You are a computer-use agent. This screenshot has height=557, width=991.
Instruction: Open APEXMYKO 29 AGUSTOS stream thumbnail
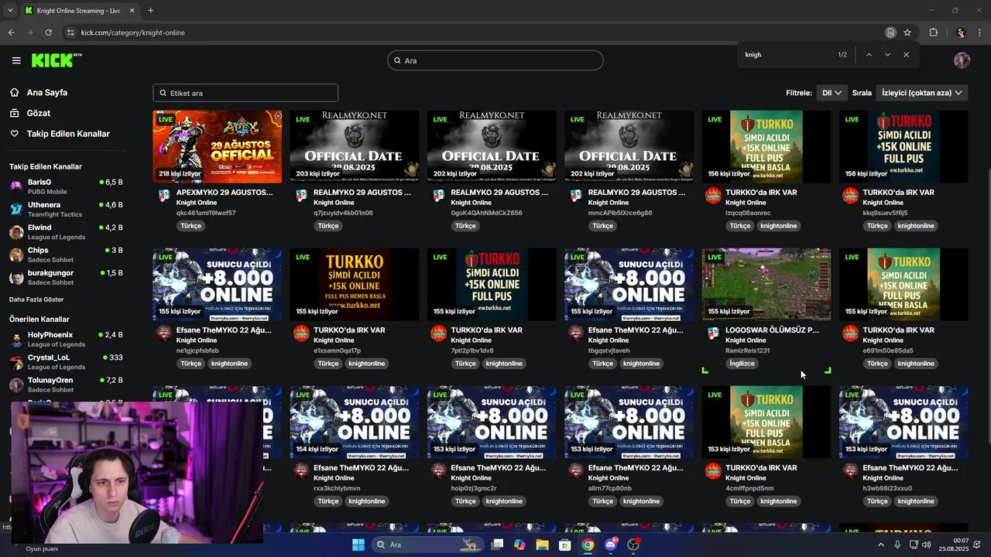click(x=218, y=146)
